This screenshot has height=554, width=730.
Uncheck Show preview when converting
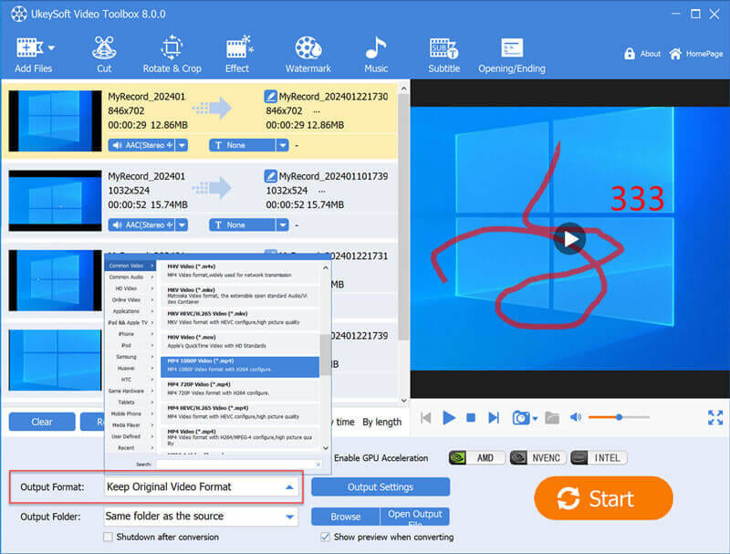[x=326, y=538]
